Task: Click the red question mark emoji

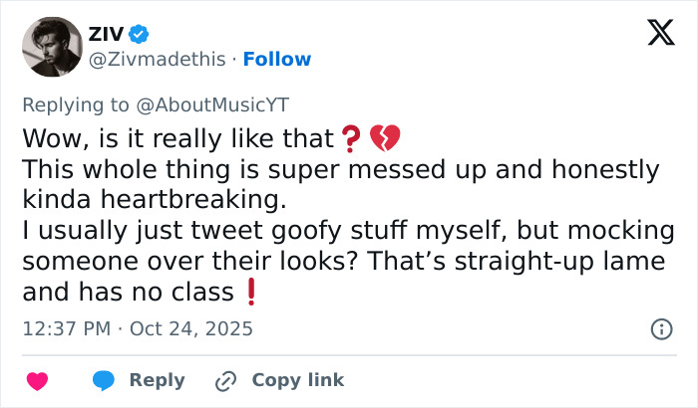Action: click(349, 136)
